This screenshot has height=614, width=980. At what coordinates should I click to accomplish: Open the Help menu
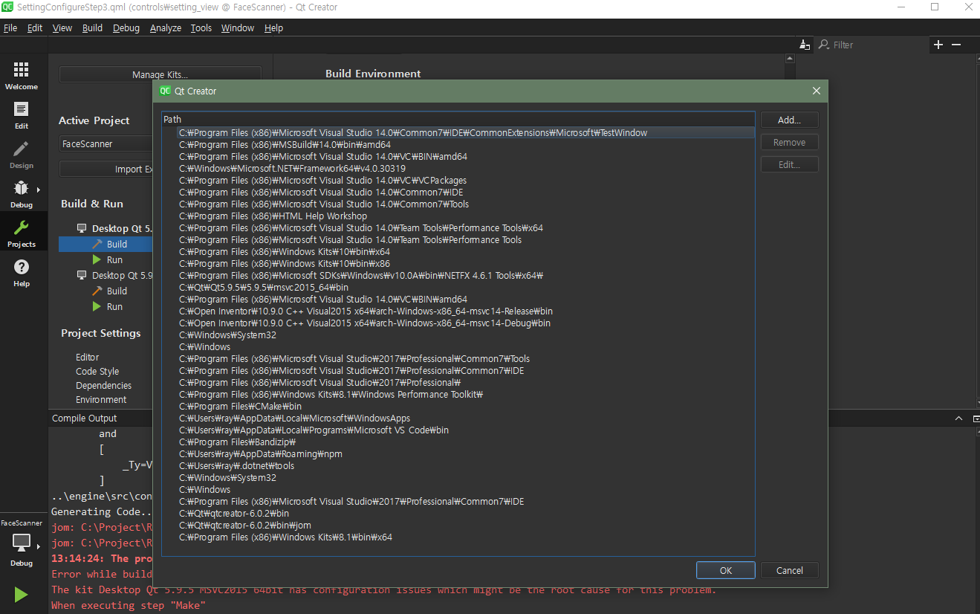coord(273,28)
